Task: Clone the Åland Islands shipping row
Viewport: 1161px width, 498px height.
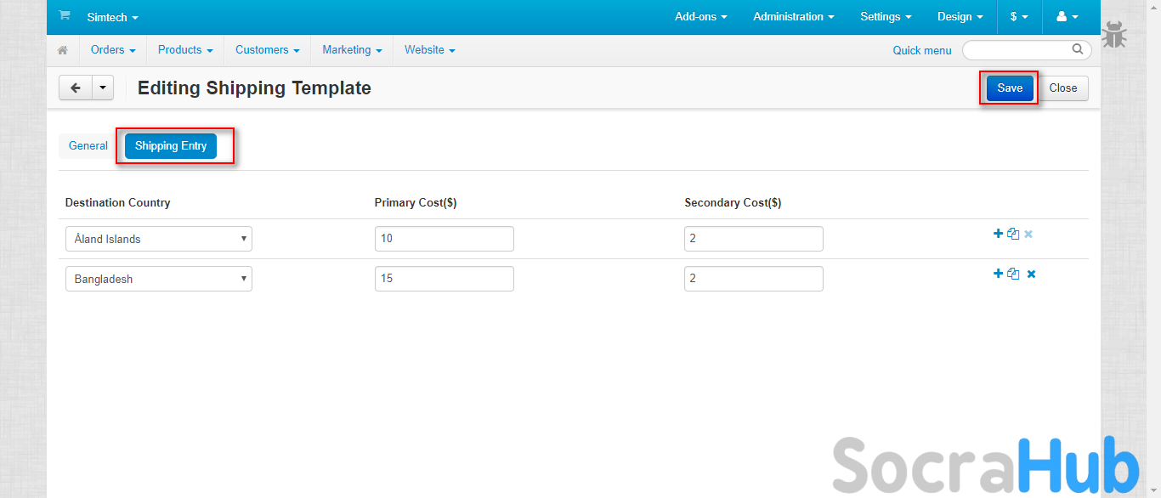Action: (x=1013, y=234)
